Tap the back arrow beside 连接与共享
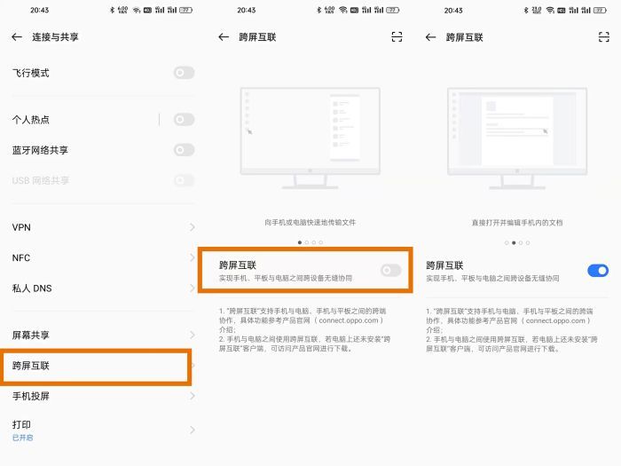The height and width of the screenshot is (466, 621). 17,37
